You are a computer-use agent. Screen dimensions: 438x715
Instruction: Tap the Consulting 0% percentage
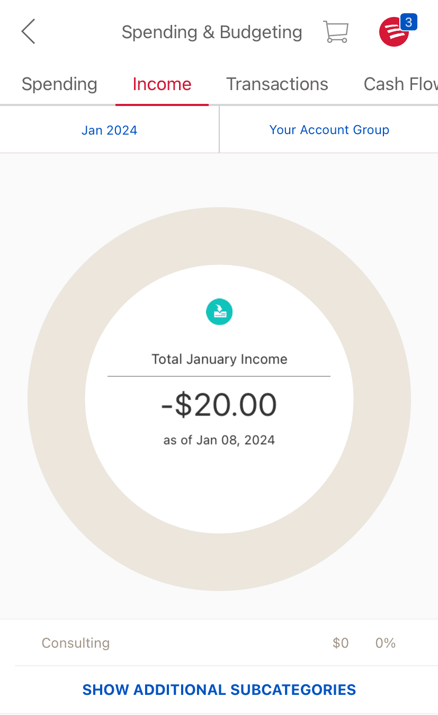click(386, 643)
